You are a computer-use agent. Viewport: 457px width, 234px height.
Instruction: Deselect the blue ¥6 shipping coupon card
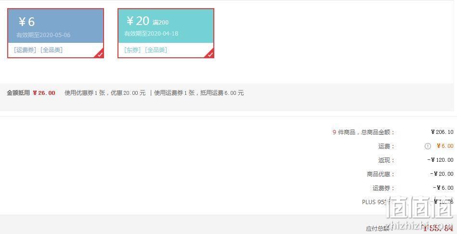point(55,33)
